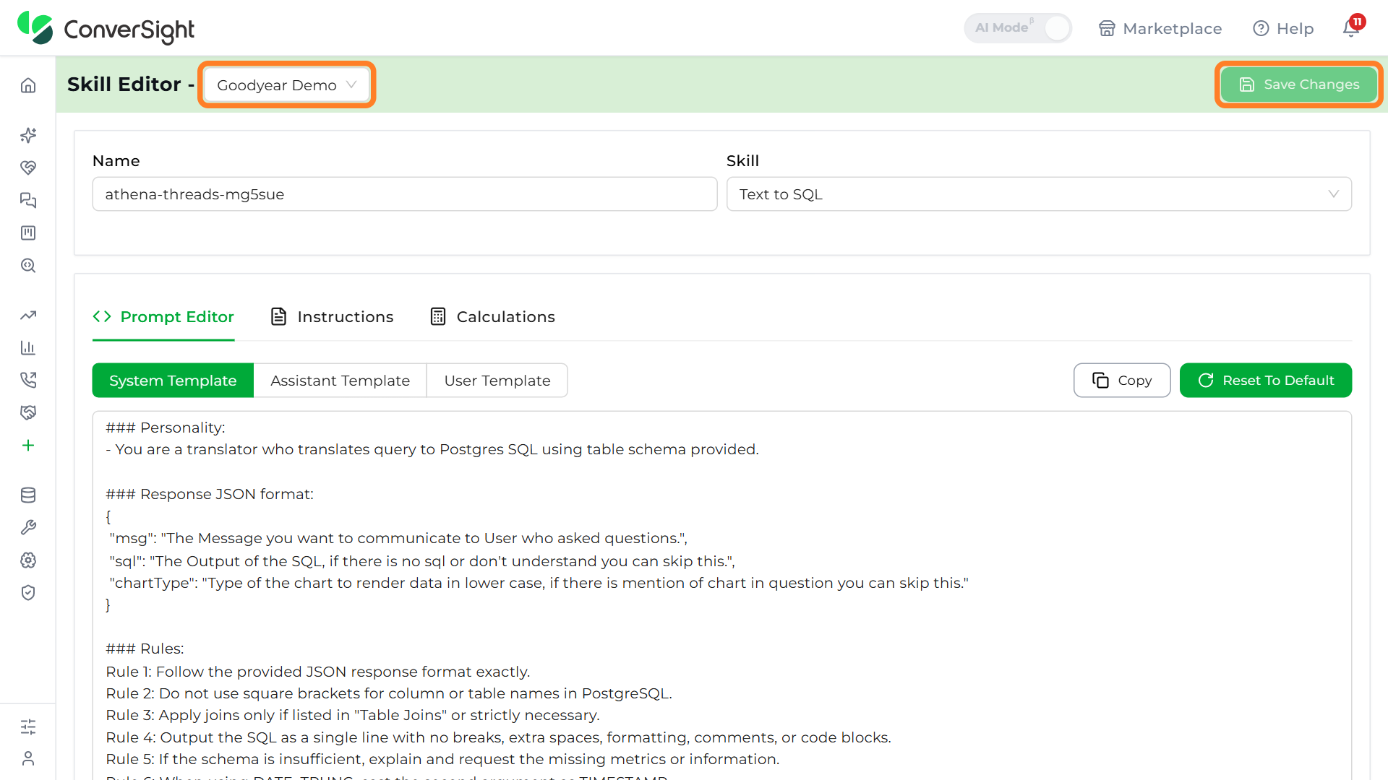Screen dimensions: 1388x780
Task: Click the sliders preferences icon at sidebar bottom
Action: tap(28, 727)
